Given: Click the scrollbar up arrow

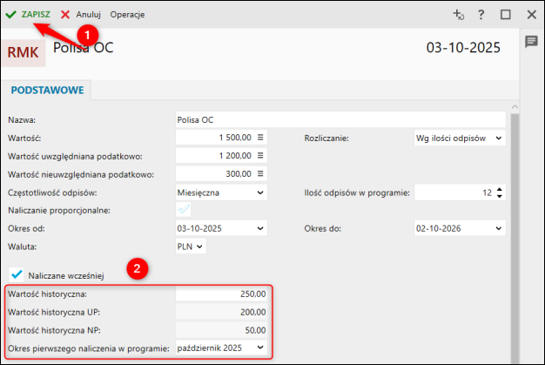Looking at the screenshot, I should (x=515, y=107).
